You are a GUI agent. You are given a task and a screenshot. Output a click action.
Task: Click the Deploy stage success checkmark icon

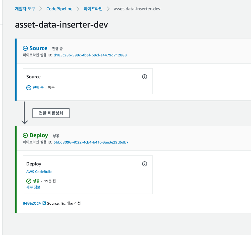25,135
